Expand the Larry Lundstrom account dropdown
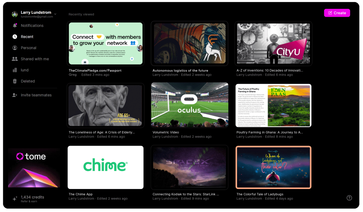Image resolution: width=363 pixels, height=212 pixels. [x=55, y=14]
